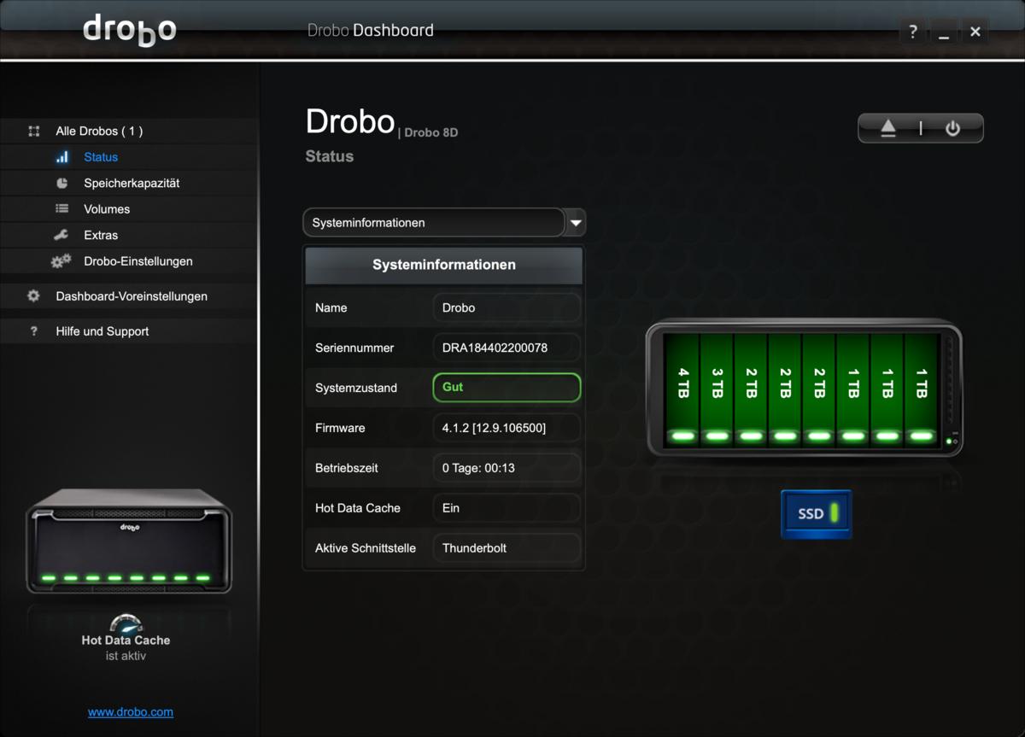Open the Extras page

point(101,235)
